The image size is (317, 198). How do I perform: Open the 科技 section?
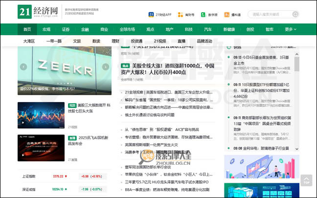coord(189,29)
